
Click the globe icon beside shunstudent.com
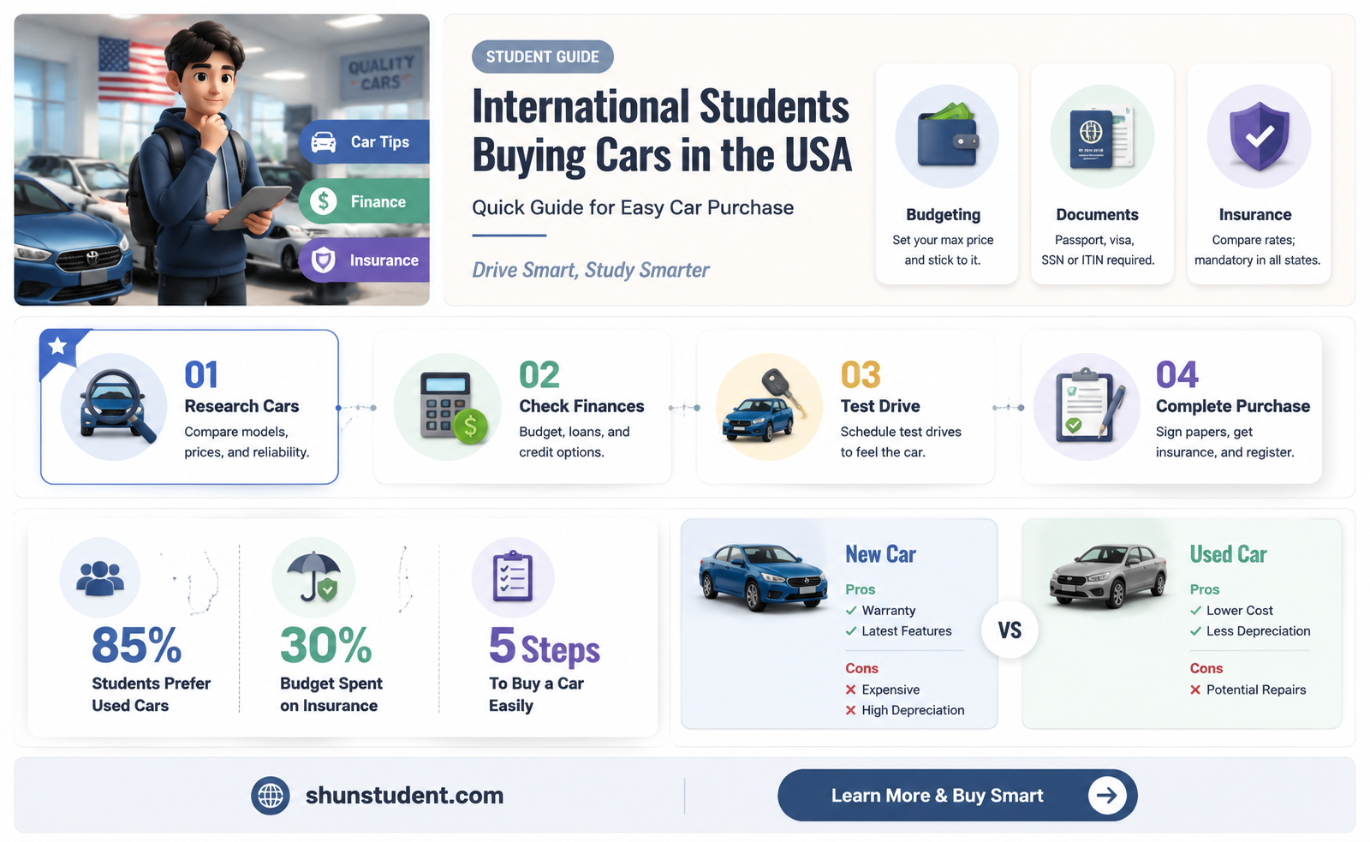271,796
